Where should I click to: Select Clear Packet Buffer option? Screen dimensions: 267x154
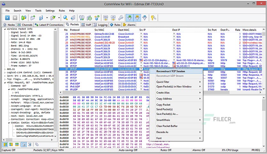click(x=176, y=126)
